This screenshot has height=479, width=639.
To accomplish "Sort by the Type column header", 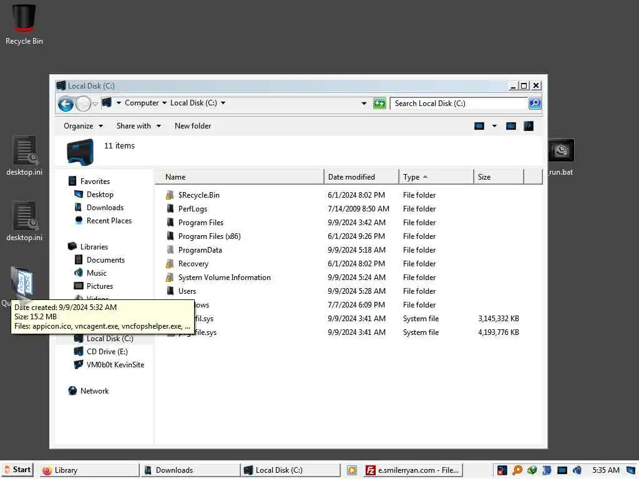I will (436, 177).
